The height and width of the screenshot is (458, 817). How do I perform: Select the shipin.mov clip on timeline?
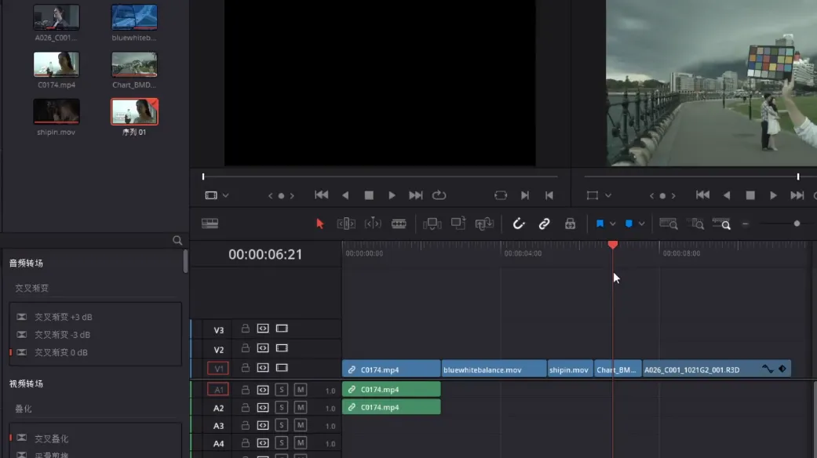(x=569, y=369)
